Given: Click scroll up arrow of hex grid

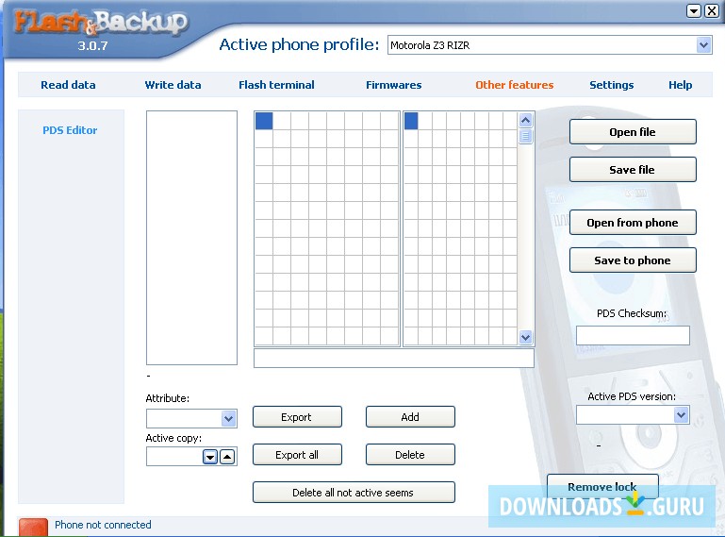Looking at the screenshot, I should tap(525, 121).
